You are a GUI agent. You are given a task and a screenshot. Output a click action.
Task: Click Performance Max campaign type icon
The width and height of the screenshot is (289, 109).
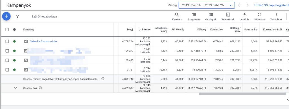[26, 41]
